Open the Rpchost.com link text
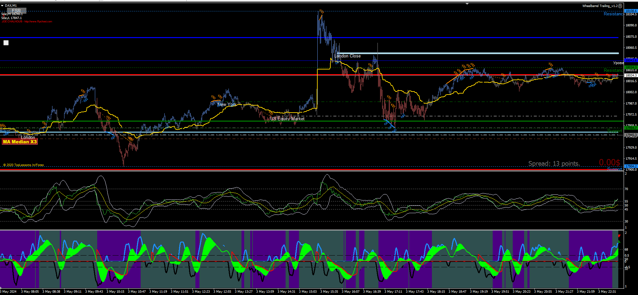 click(38, 22)
